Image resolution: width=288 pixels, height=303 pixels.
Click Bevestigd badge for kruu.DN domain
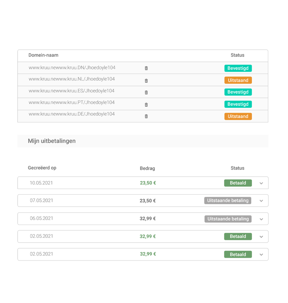click(238, 68)
